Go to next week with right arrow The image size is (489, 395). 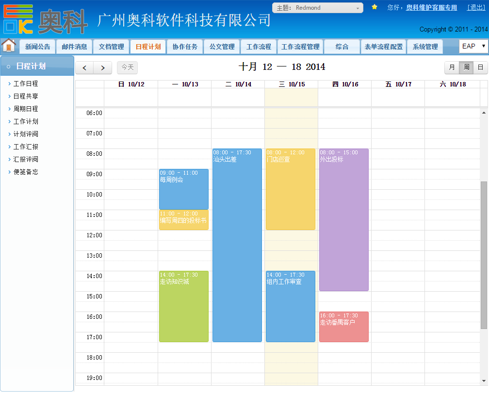102,67
